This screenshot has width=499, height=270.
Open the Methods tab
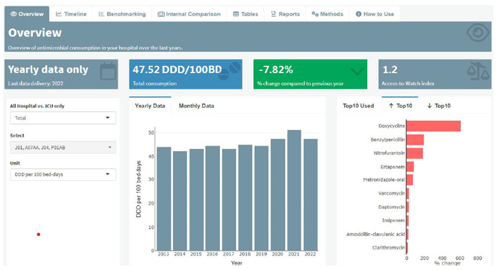point(327,14)
